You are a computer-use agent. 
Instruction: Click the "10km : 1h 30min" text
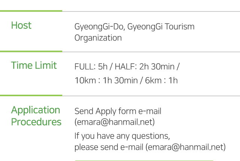[x=106, y=80]
